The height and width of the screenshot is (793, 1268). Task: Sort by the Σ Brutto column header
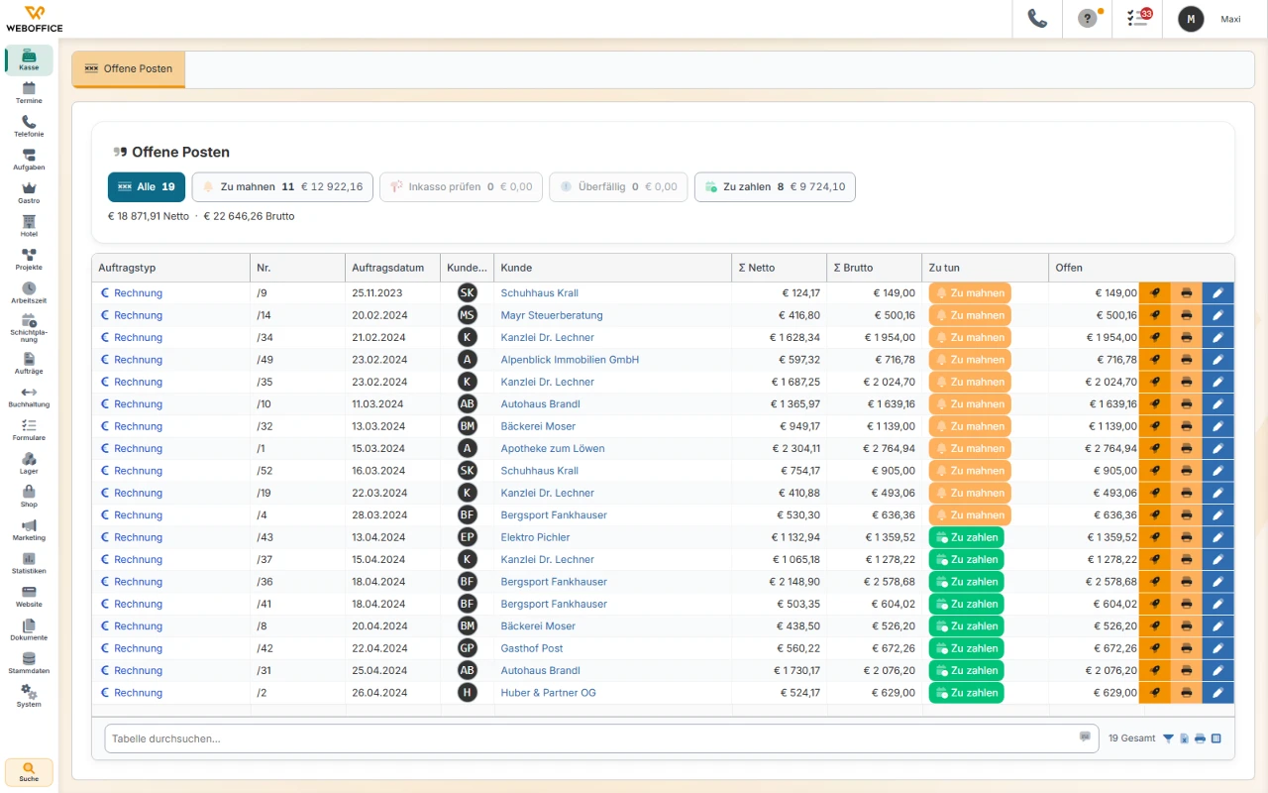[874, 268]
